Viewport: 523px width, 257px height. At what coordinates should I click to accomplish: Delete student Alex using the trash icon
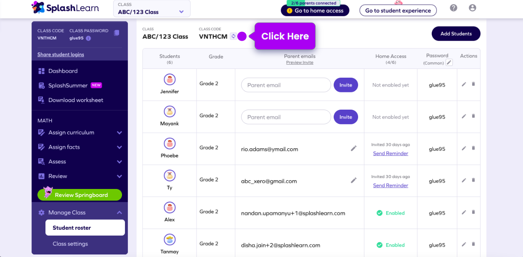click(x=473, y=212)
